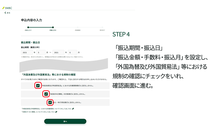Viewport: 211px width, 130px height.
Task: Click the second progress step 内容入力②
Action: point(53,29)
